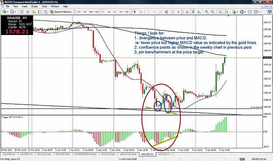Click chart tabs scroll-left arrow

coord(268,154)
